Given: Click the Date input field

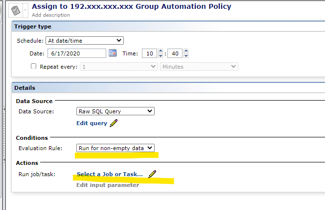Looking at the screenshot, I should pyautogui.click(x=77, y=53).
